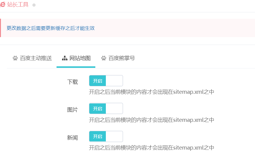Click the 站长工具 header logo icon
This screenshot has height=155, width=255.
[2, 5]
